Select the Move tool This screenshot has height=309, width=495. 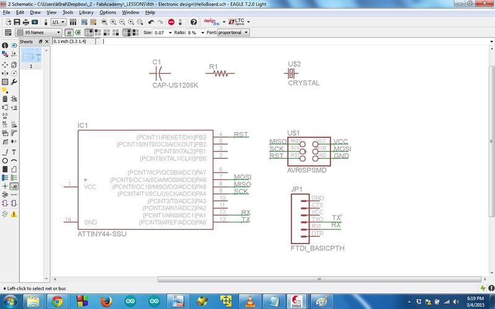click(x=5, y=65)
